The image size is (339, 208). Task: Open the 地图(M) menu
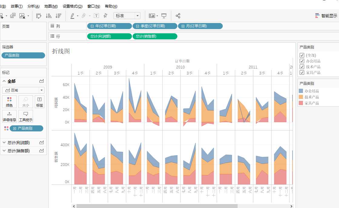[51, 6]
